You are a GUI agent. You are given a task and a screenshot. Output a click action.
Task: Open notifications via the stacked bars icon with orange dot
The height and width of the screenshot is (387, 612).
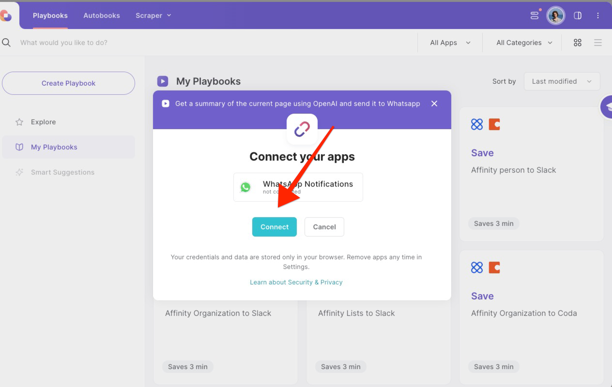(x=534, y=15)
